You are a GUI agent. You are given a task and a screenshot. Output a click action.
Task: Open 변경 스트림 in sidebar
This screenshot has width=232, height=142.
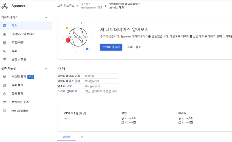[26, 60]
